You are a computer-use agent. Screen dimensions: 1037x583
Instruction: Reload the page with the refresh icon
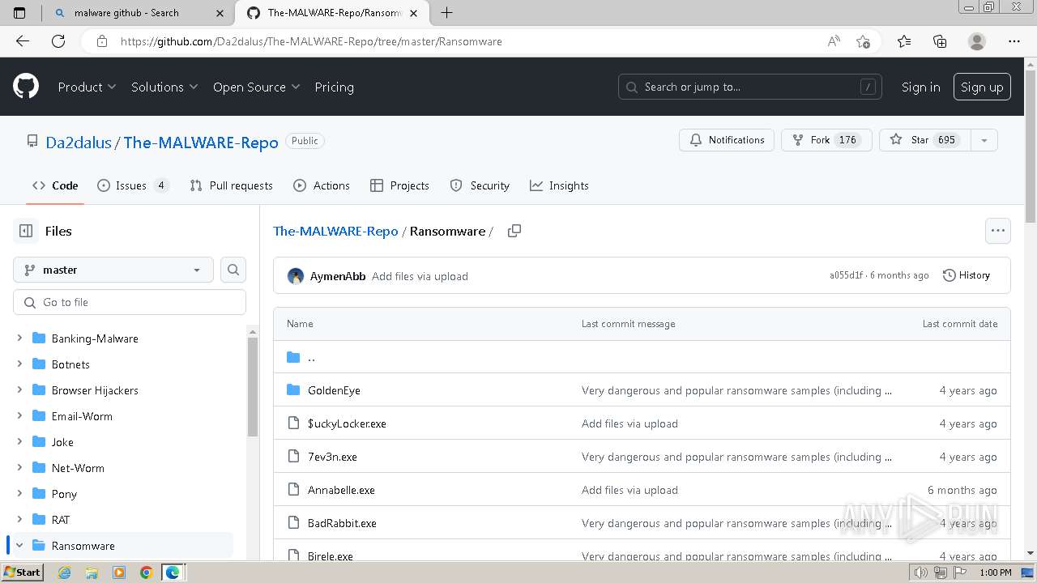[x=58, y=41]
